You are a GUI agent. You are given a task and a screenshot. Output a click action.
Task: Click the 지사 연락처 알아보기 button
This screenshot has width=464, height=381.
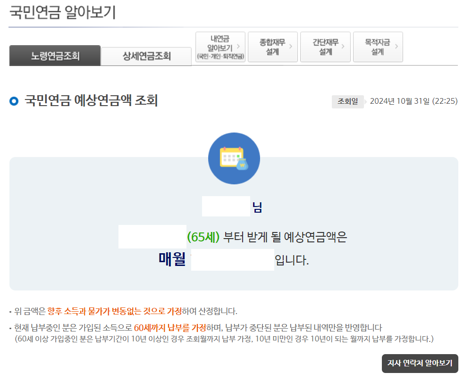(x=419, y=364)
